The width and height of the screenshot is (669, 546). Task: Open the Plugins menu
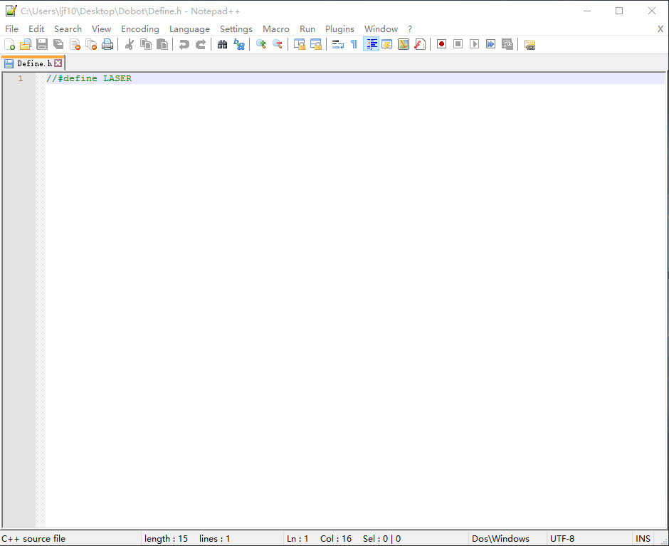click(339, 28)
